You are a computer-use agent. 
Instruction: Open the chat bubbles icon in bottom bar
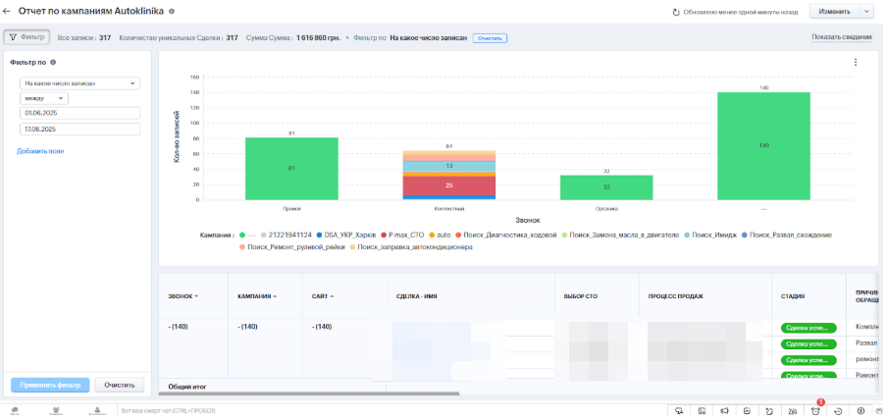(678, 410)
